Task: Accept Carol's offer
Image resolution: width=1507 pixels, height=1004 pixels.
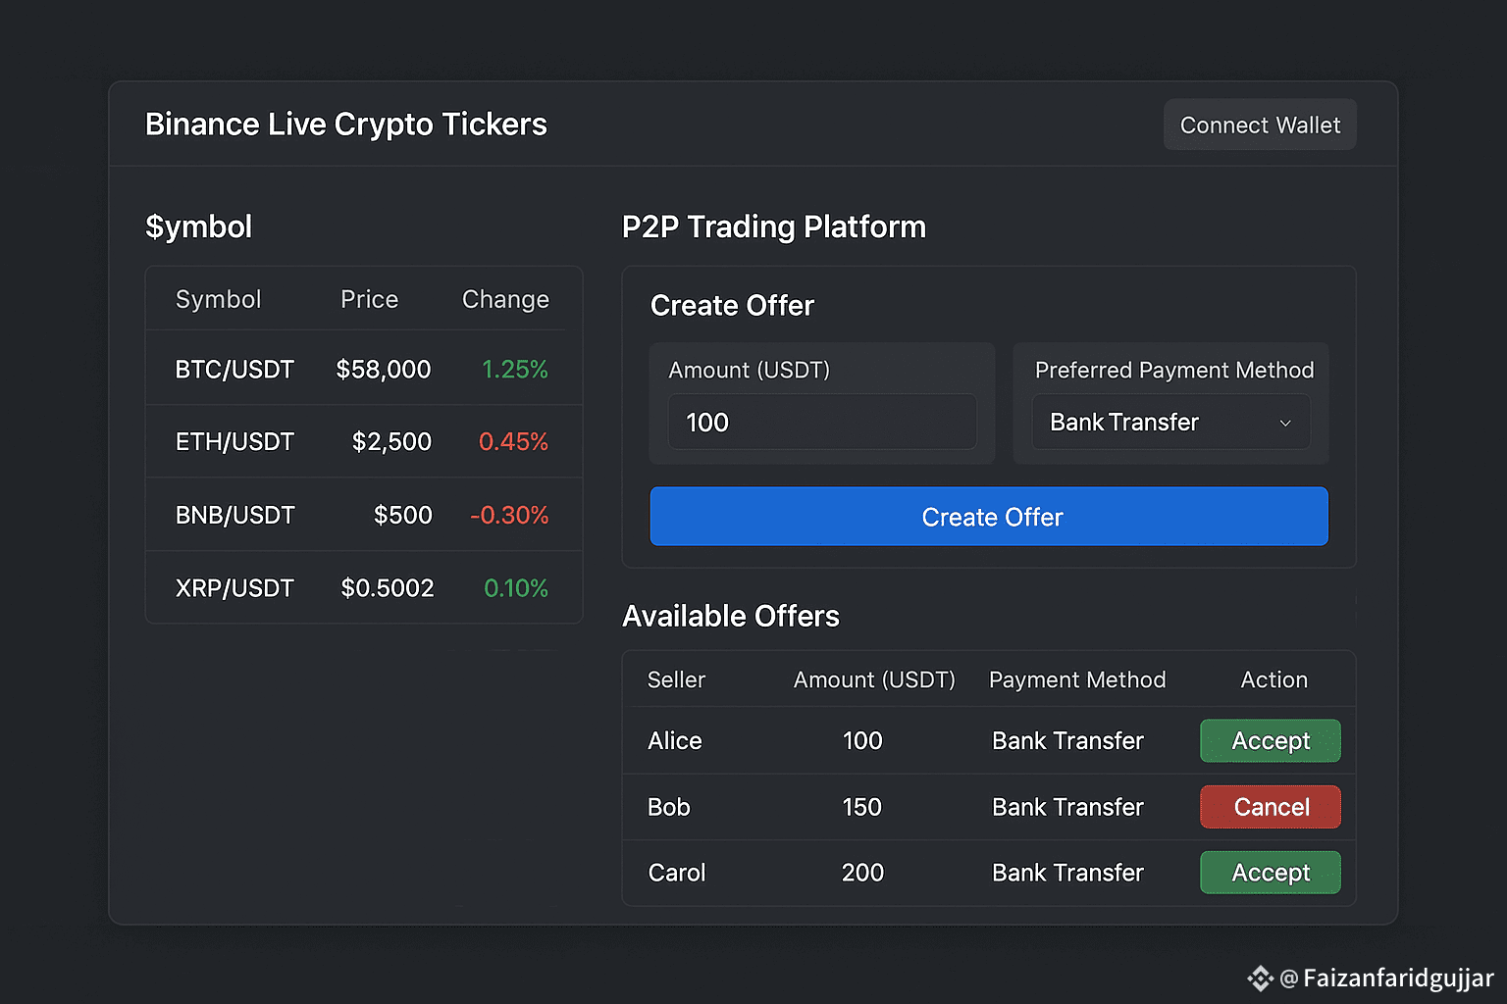Action: click(1271, 873)
